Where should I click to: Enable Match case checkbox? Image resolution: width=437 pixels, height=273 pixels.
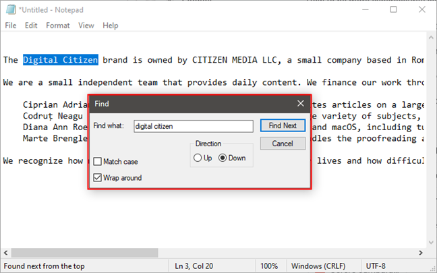97,162
